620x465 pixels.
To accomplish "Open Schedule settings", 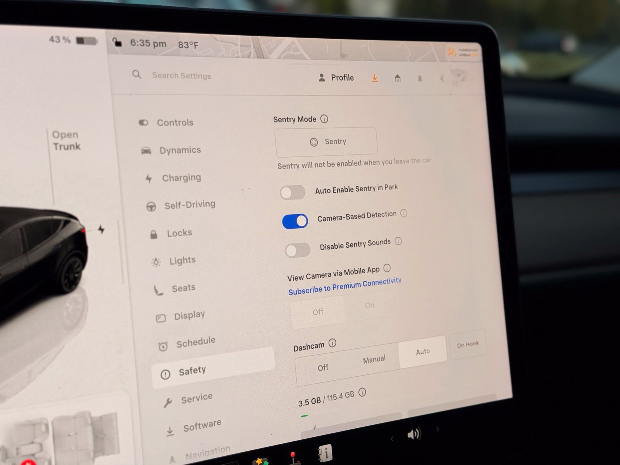I will 187,343.
